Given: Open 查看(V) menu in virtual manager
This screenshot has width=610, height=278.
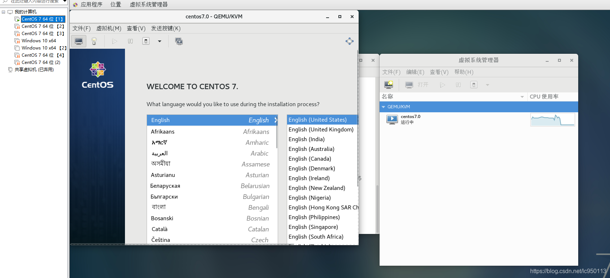Looking at the screenshot, I should [x=439, y=72].
